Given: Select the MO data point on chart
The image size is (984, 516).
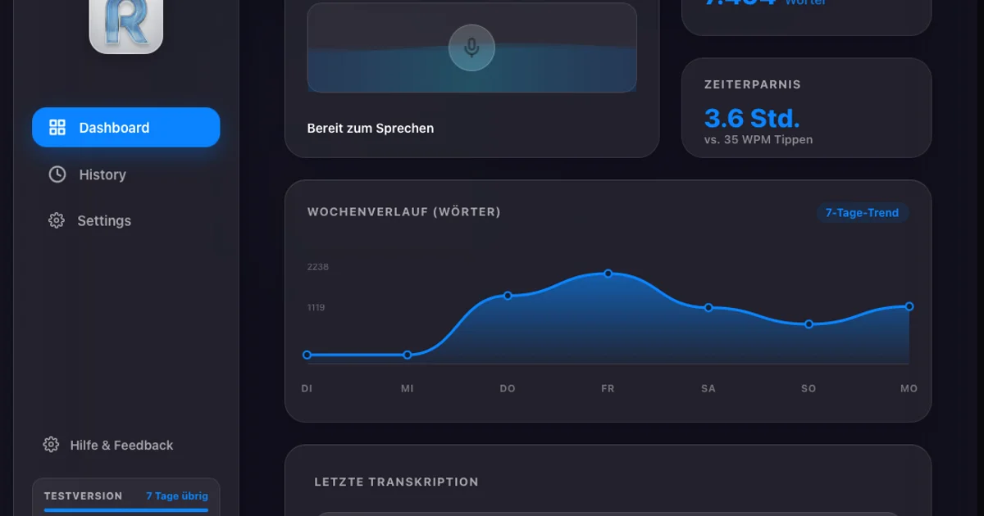Looking at the screenshot, I should pos(909,306).
